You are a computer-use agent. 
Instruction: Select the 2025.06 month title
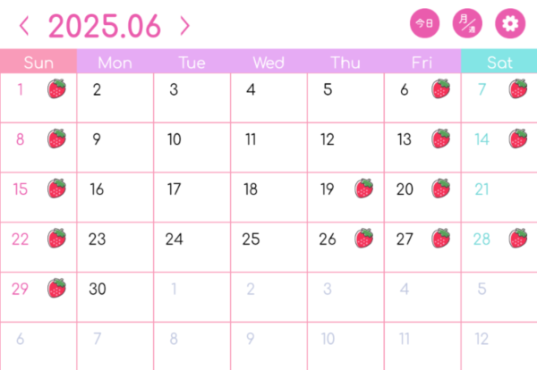tap(105, 26)
